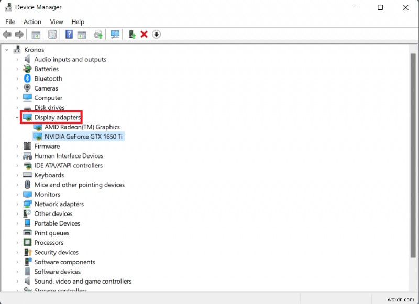419x304 pixels.
Task: Open the View menu
Action: tap(56, 22)
